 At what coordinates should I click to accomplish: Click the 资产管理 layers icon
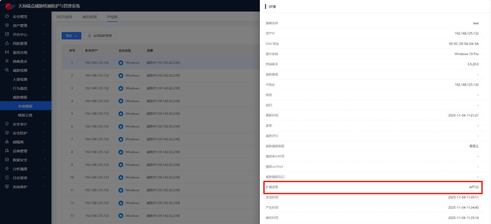click(7, 26)
